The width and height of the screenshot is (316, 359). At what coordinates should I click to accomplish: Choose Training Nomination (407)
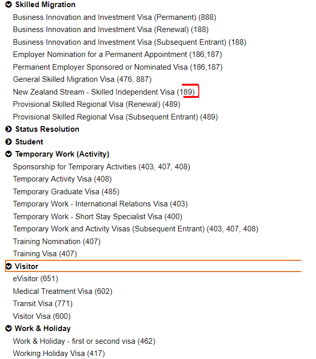[56, 242]
